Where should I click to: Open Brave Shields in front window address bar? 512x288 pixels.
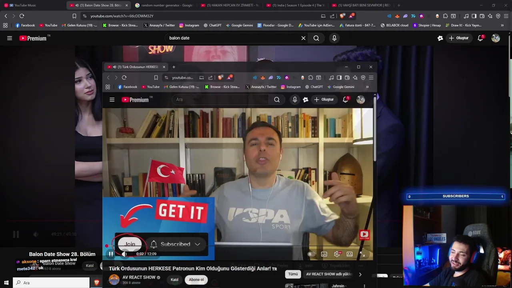coord(220,78)
